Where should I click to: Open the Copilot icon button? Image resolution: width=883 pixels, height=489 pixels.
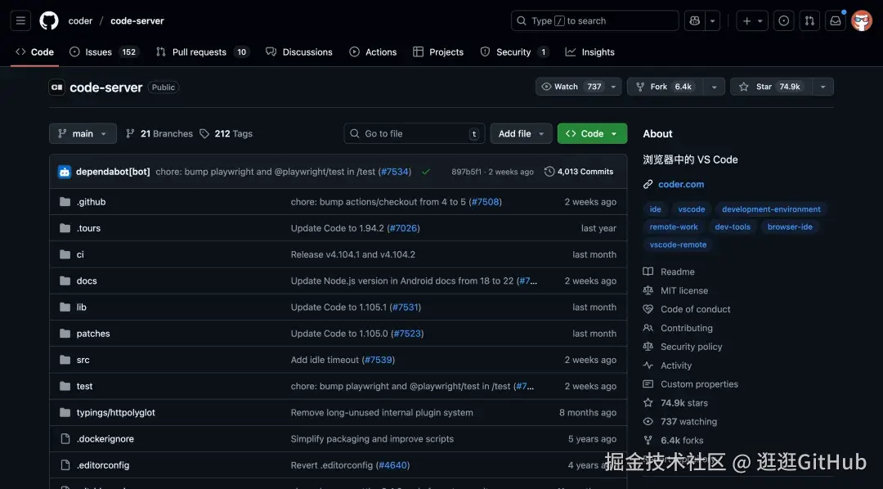click(694, 20)
